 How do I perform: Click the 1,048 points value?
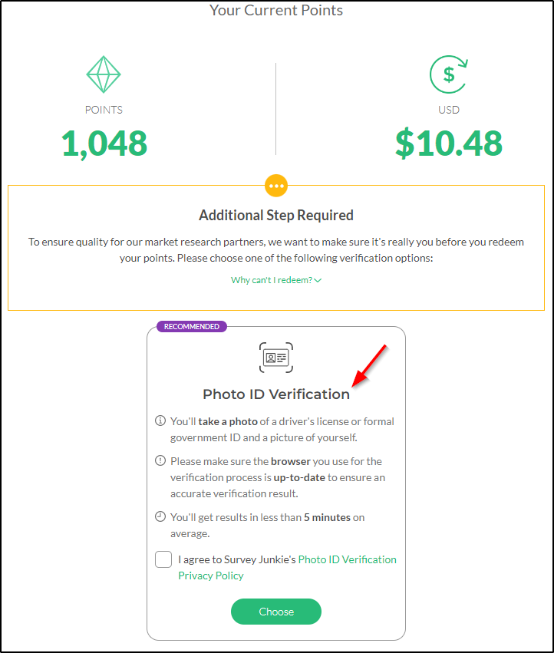(x=104, y=143)
